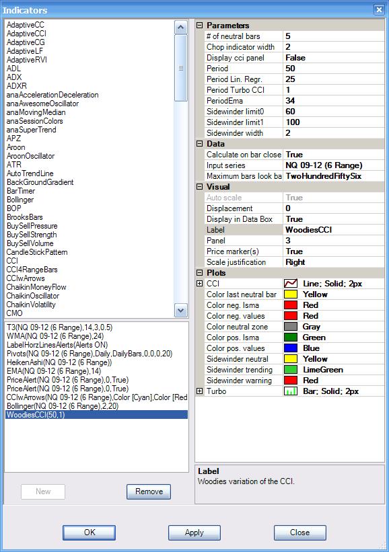Select Bollinger in the available indicators list
Viewport: 389px width, 552px height.
[x=20, y=200]
